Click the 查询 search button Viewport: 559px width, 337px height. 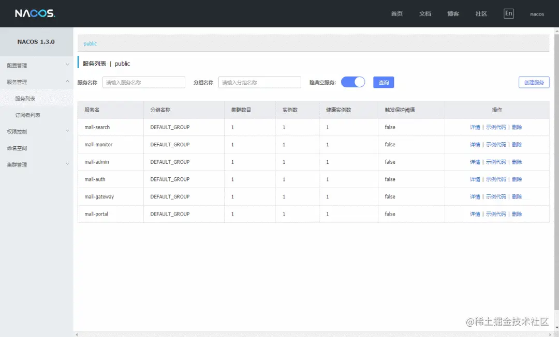[384, 82]
